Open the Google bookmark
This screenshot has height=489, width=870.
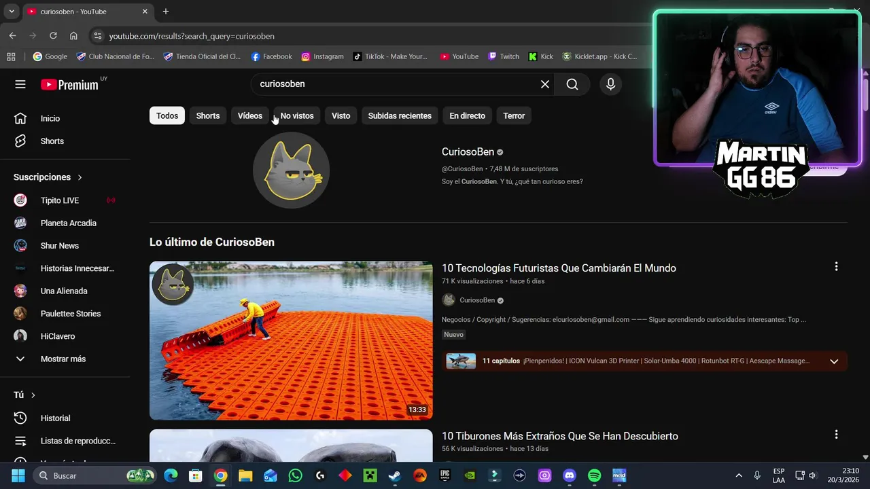coord(50,56)
